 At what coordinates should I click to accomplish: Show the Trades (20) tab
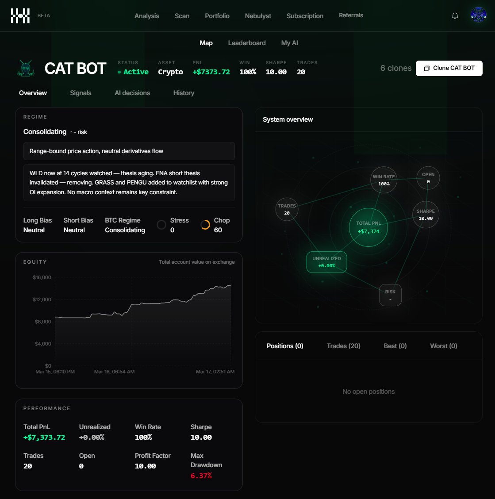(343, 346)
